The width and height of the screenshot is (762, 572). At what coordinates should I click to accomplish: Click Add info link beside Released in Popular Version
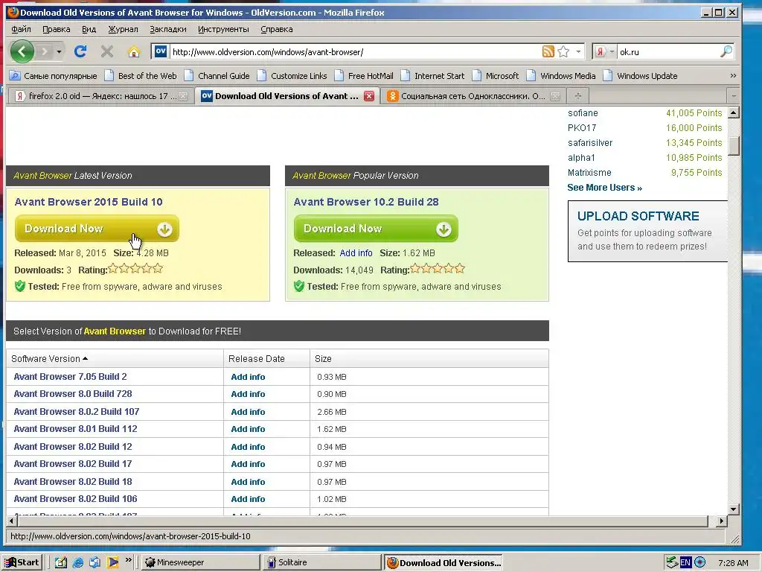pyautogui.click(x=356, y=253)
